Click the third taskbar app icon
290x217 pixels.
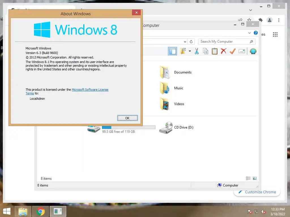58,211
